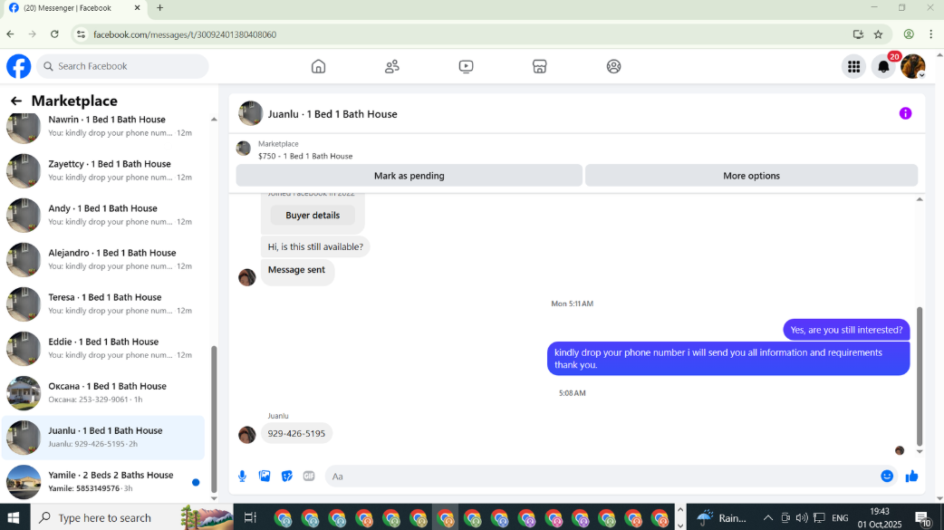Viewport: 944px width, 530px height.
Task: Show hidden system tray icons
Action: pos(767,517)
